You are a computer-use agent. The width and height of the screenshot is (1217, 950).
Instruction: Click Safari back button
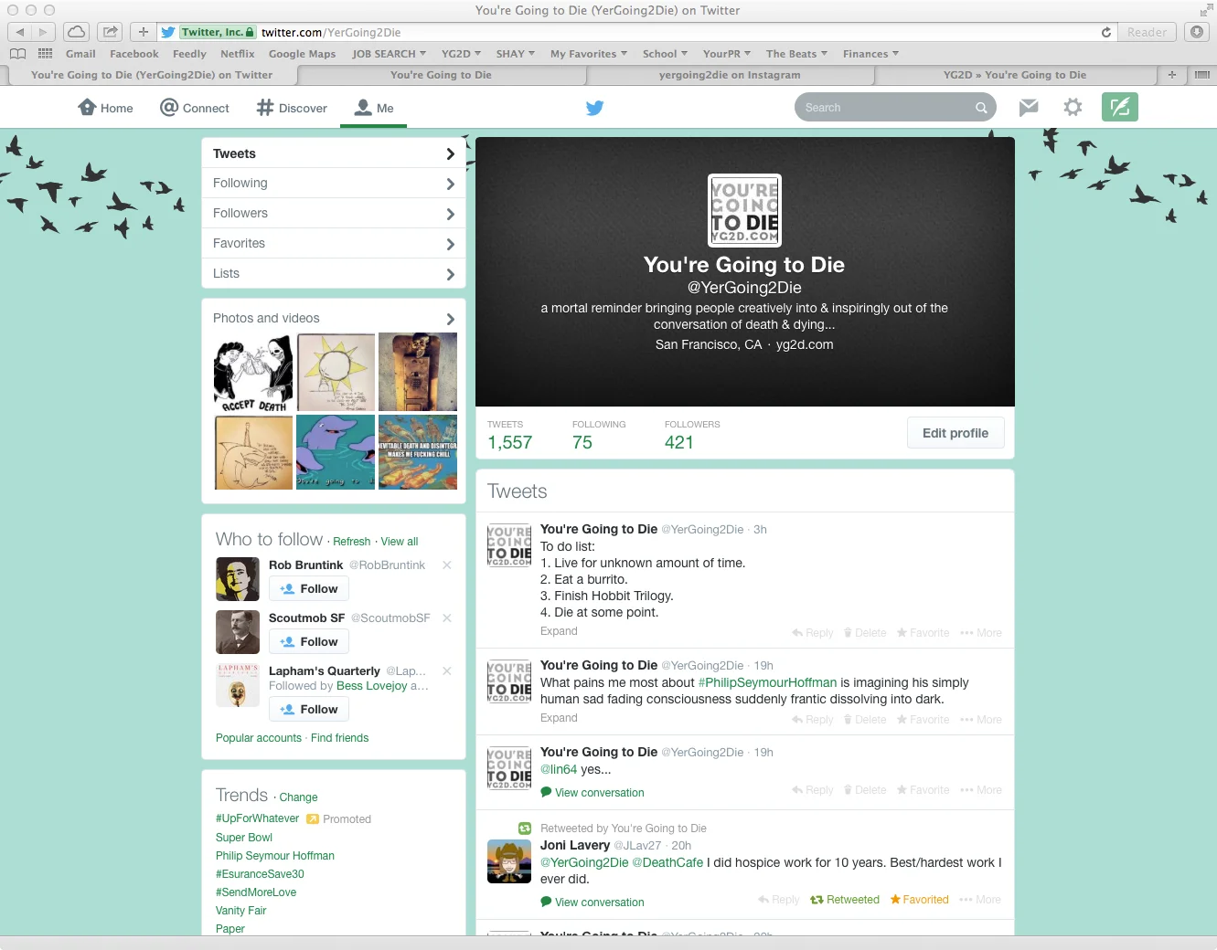pos(19,32)
